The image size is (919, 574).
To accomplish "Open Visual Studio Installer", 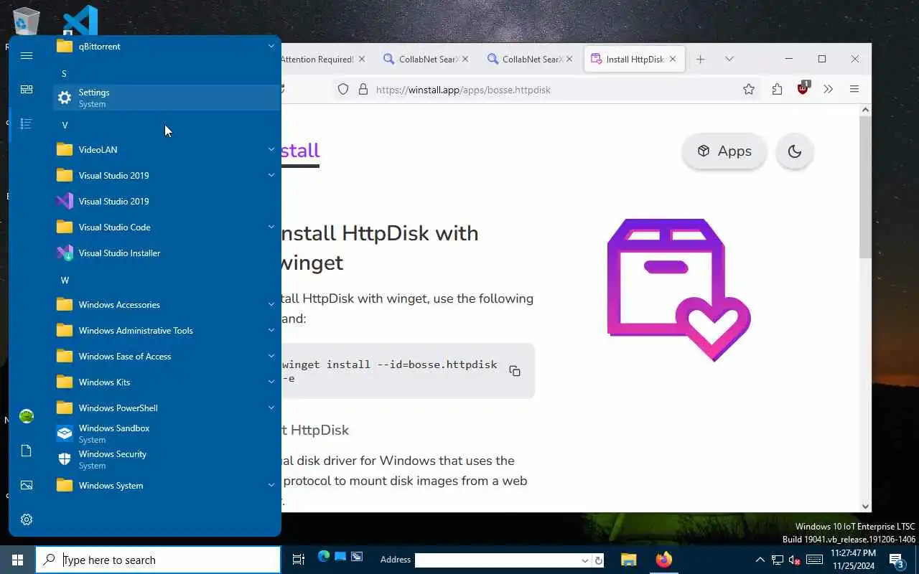I will coord(166,253).
